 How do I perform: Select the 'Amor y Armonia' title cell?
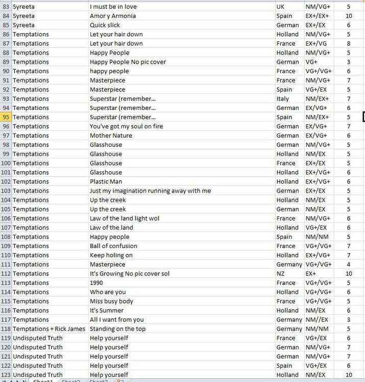click(x=181, y=16)
